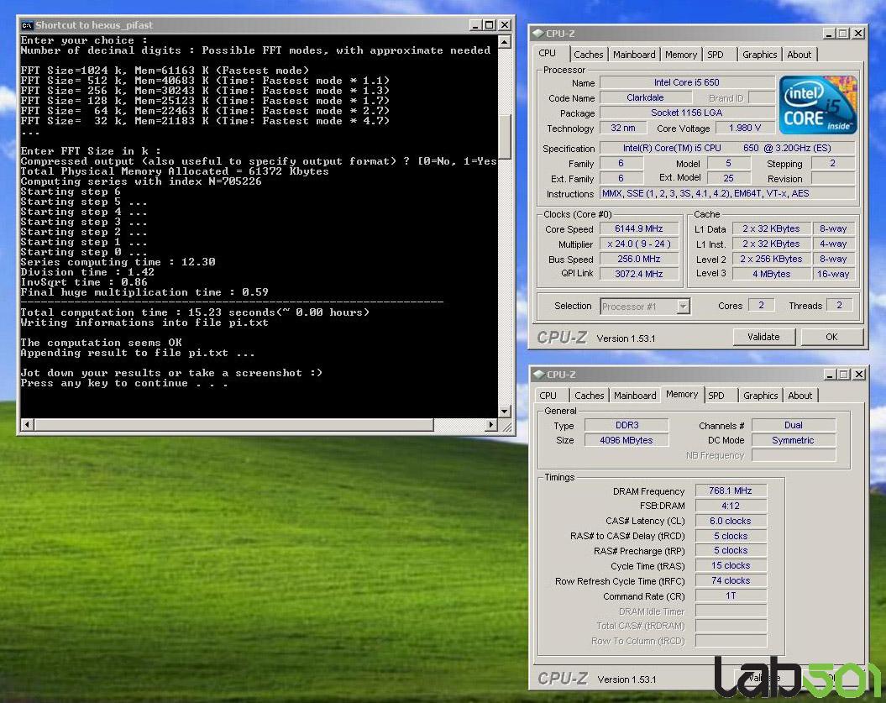Open the Caches tab in top CPU-Z window
The height and width of the screenshot is (703, 886).
[x=588, y=55]
